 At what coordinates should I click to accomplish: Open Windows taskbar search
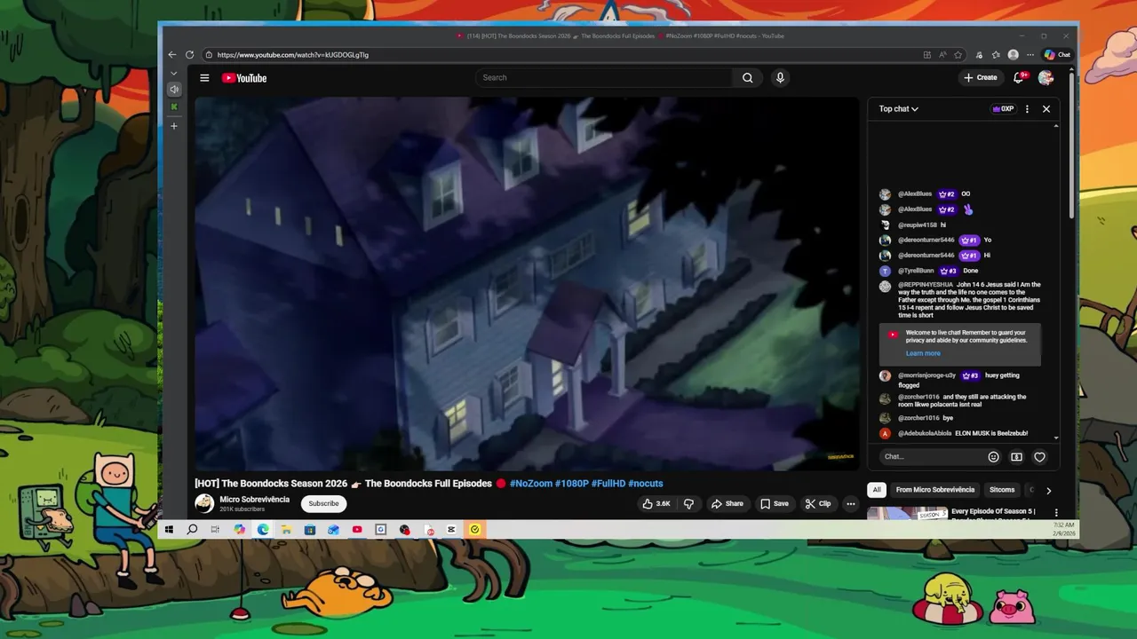click(192, 530)
